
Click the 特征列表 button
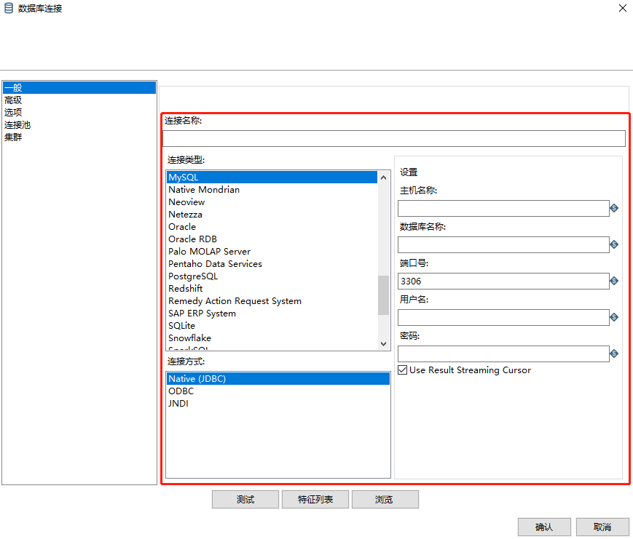(315, 500)
